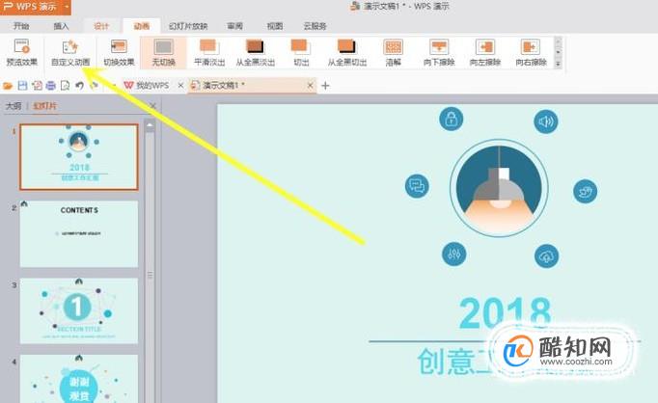
Task: Select slide 1 thumbnail with 2018 title
Action: click(79, 157)
